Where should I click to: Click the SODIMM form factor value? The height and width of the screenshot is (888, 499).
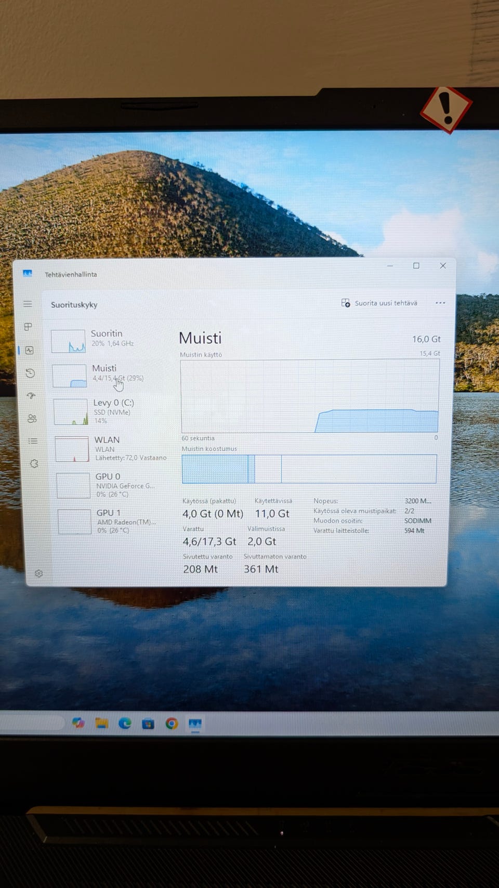pyautogui.click(x=418, y=521)
